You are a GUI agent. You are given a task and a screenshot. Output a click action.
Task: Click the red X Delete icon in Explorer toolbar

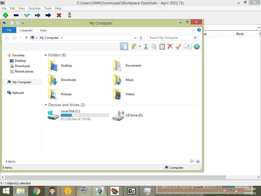170,46
